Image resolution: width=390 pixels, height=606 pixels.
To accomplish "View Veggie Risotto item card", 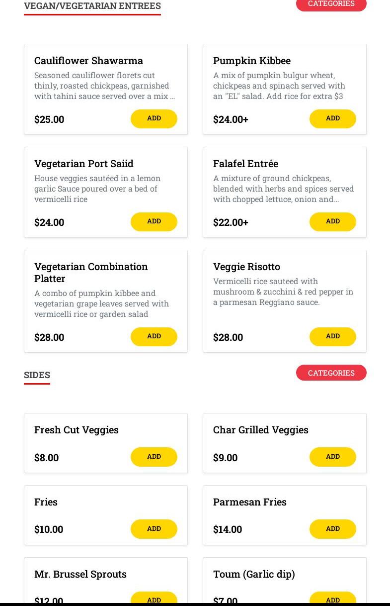I will point(285,302).
